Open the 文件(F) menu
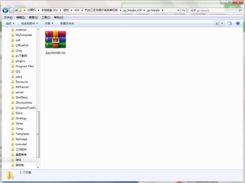Screen dimensions: 245x183 tap(8, 17)
